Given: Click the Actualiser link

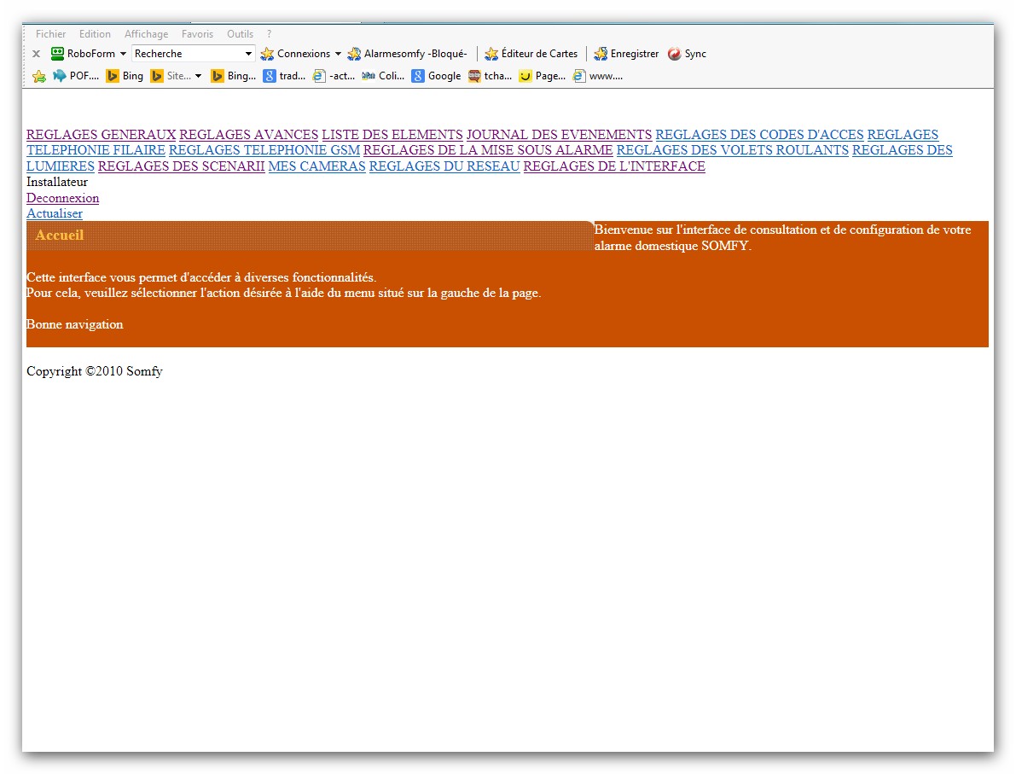Looking at the screenshot, I should click(55, 213).
